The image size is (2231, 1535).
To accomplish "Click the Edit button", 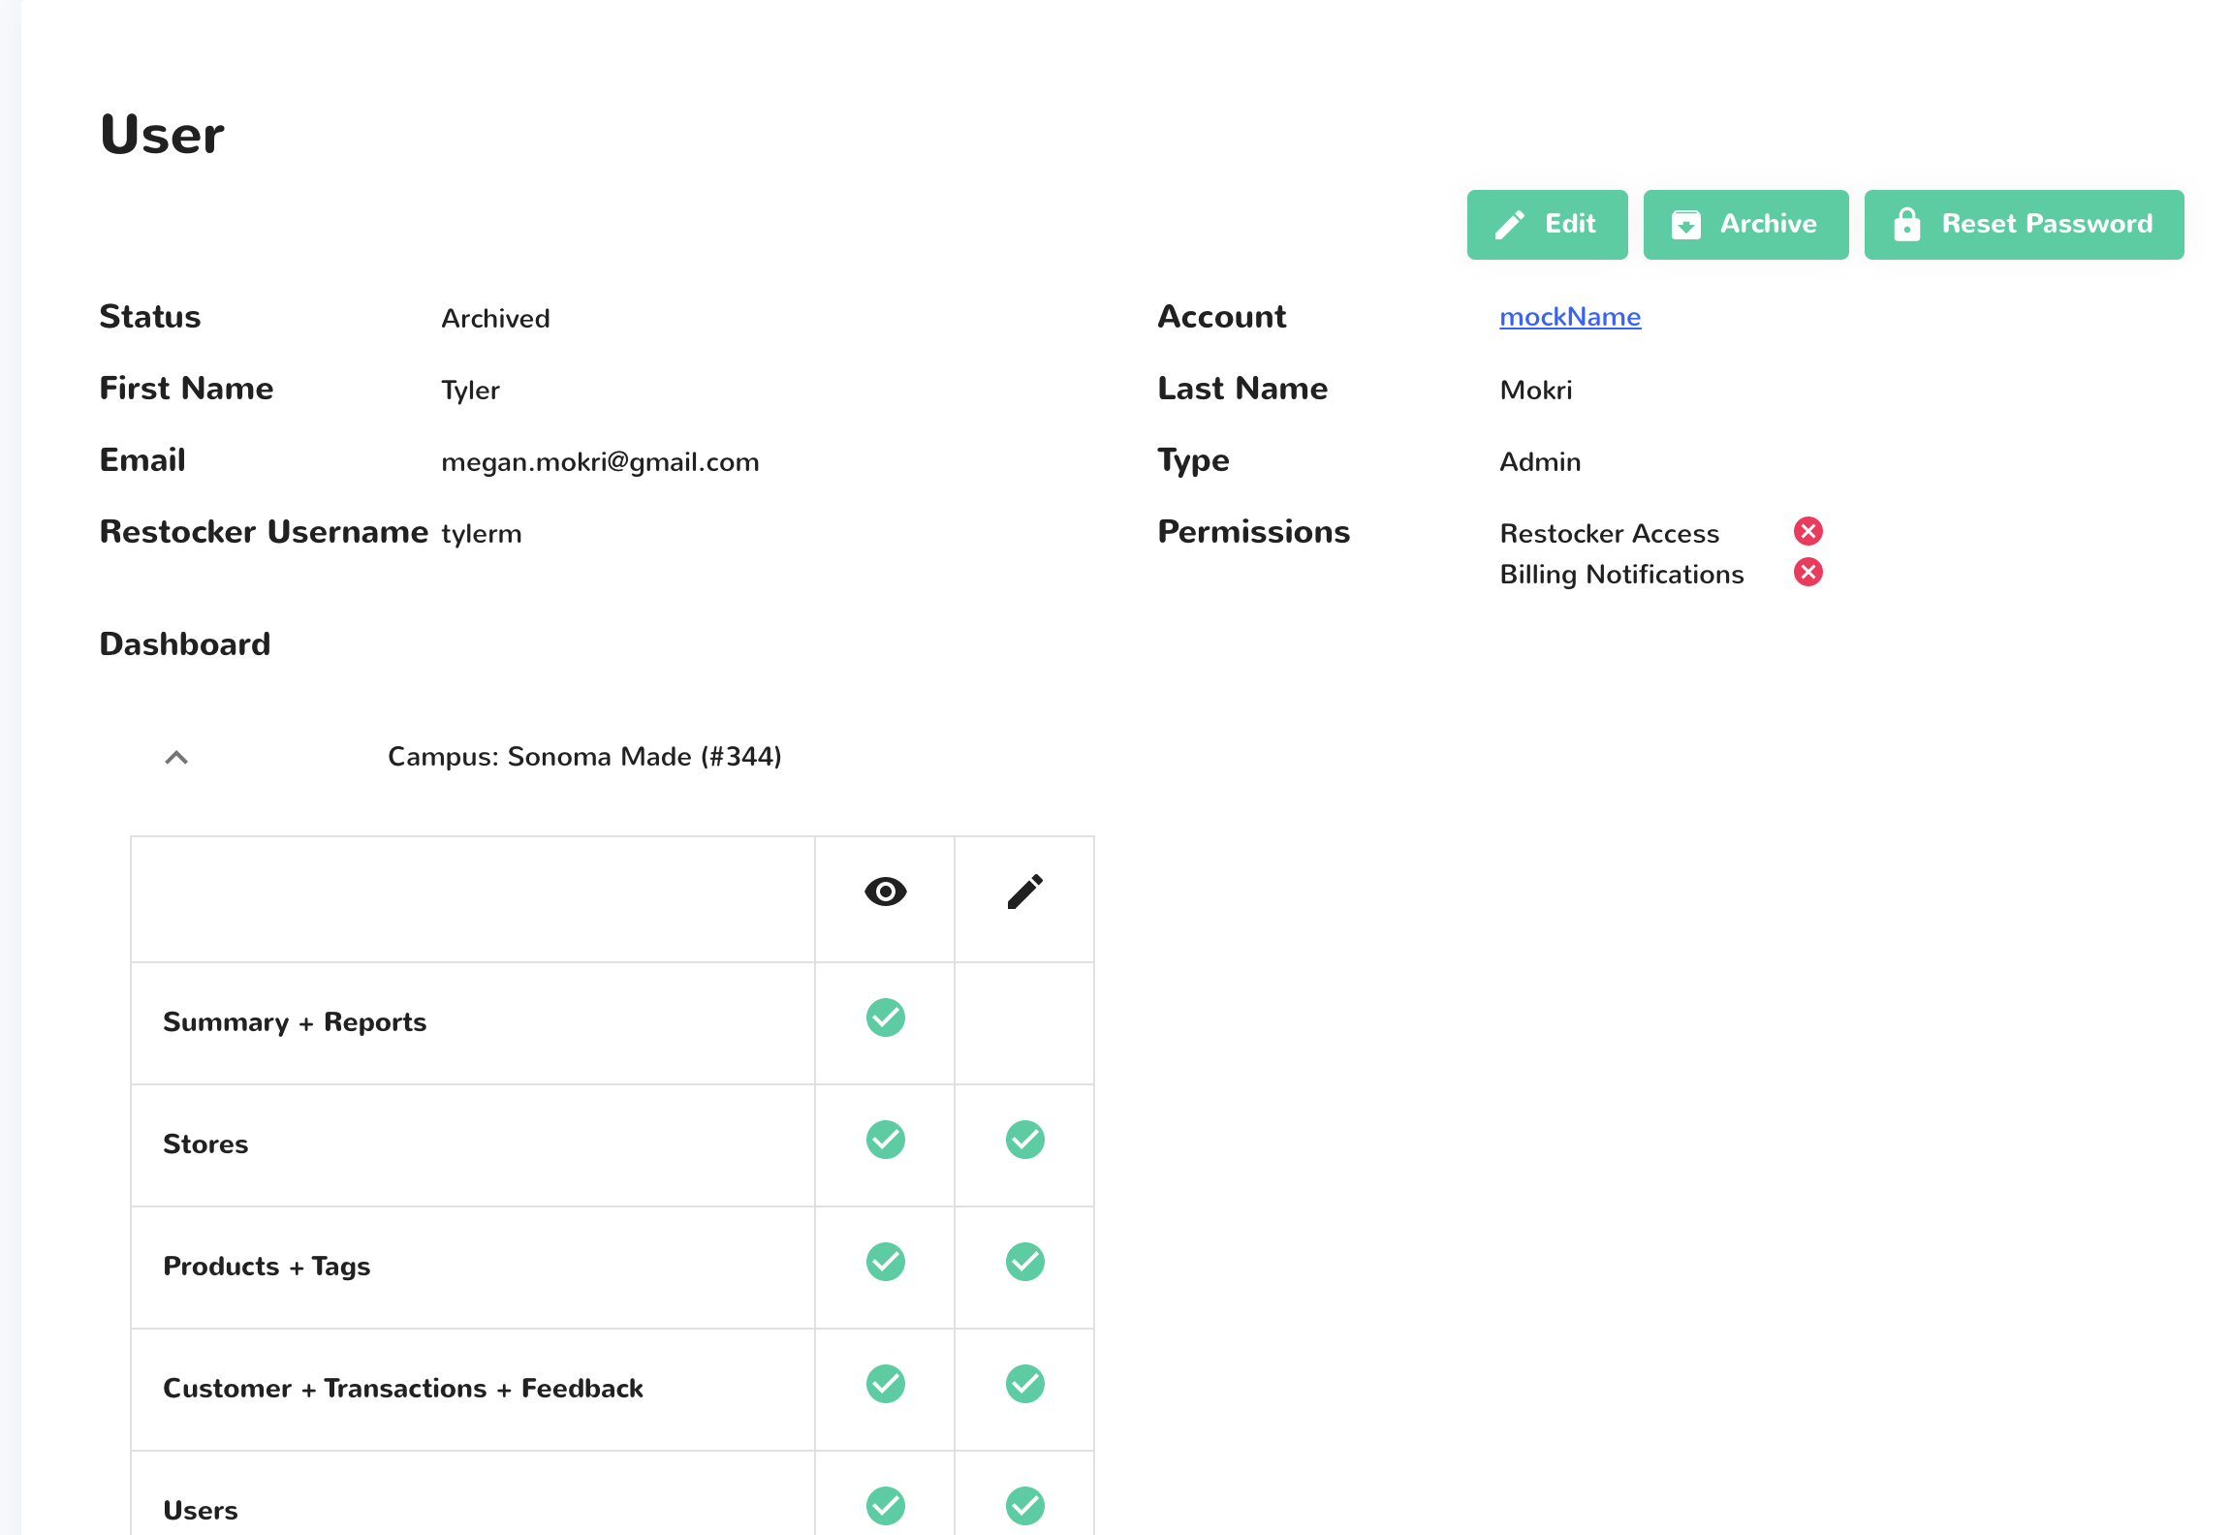I will 1547,224.
